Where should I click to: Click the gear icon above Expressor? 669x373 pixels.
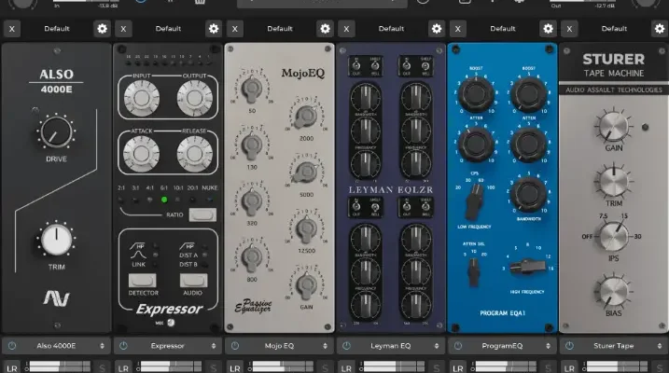[214, 29]
